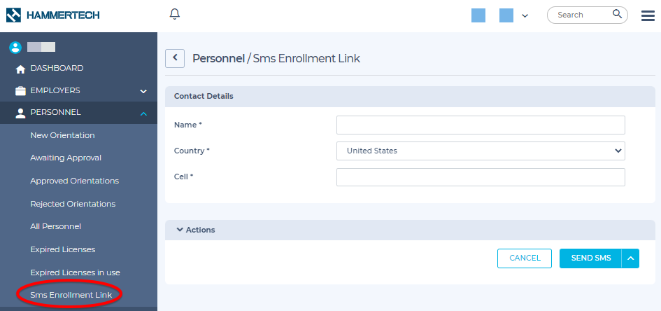Open the Send SMS split arrow
This screenshot has height=311, width=661.
630,258
